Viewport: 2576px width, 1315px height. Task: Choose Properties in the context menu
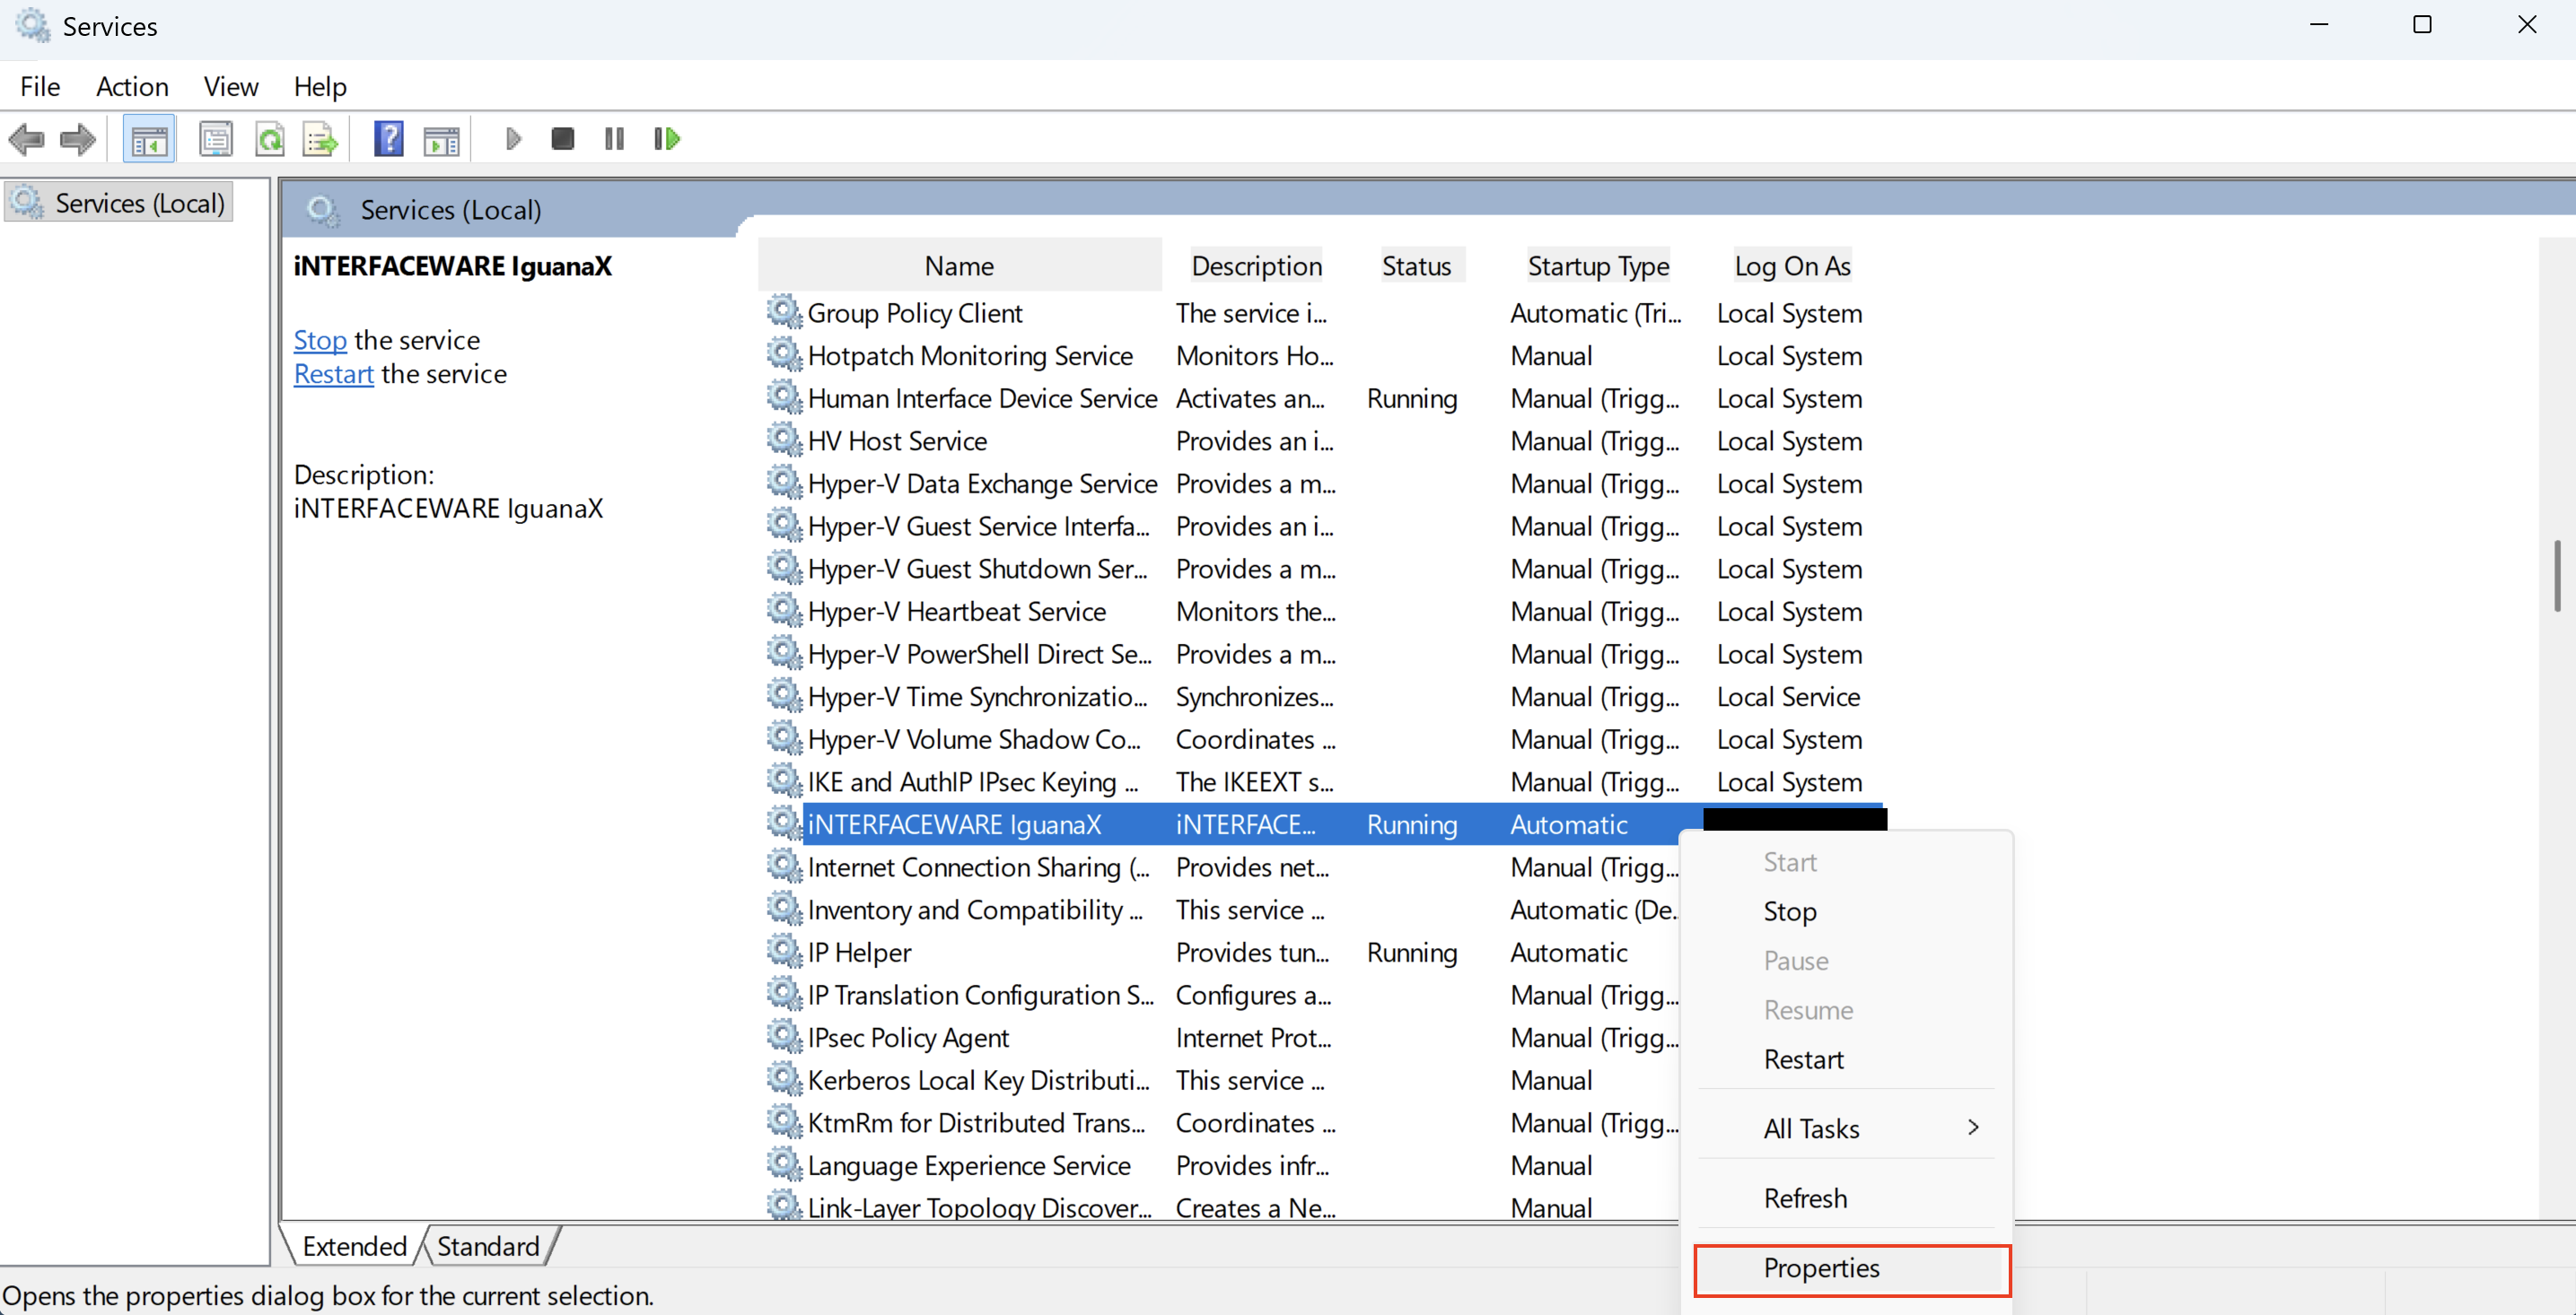pyautogui.click(x=1821, y=1268)
